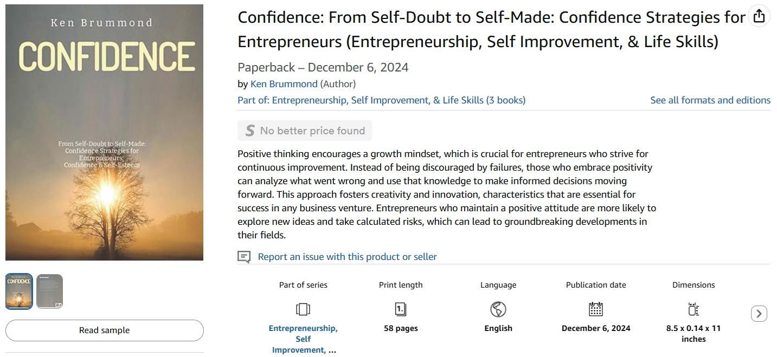
Task: Click Report an issue with this product link
Action: coord(347,257)
